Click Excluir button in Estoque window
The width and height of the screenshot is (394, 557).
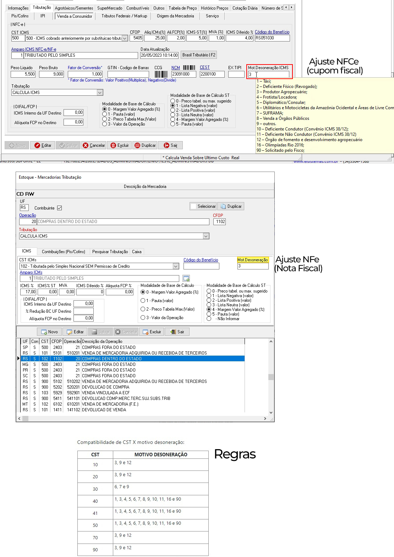(x=152, y=332)
